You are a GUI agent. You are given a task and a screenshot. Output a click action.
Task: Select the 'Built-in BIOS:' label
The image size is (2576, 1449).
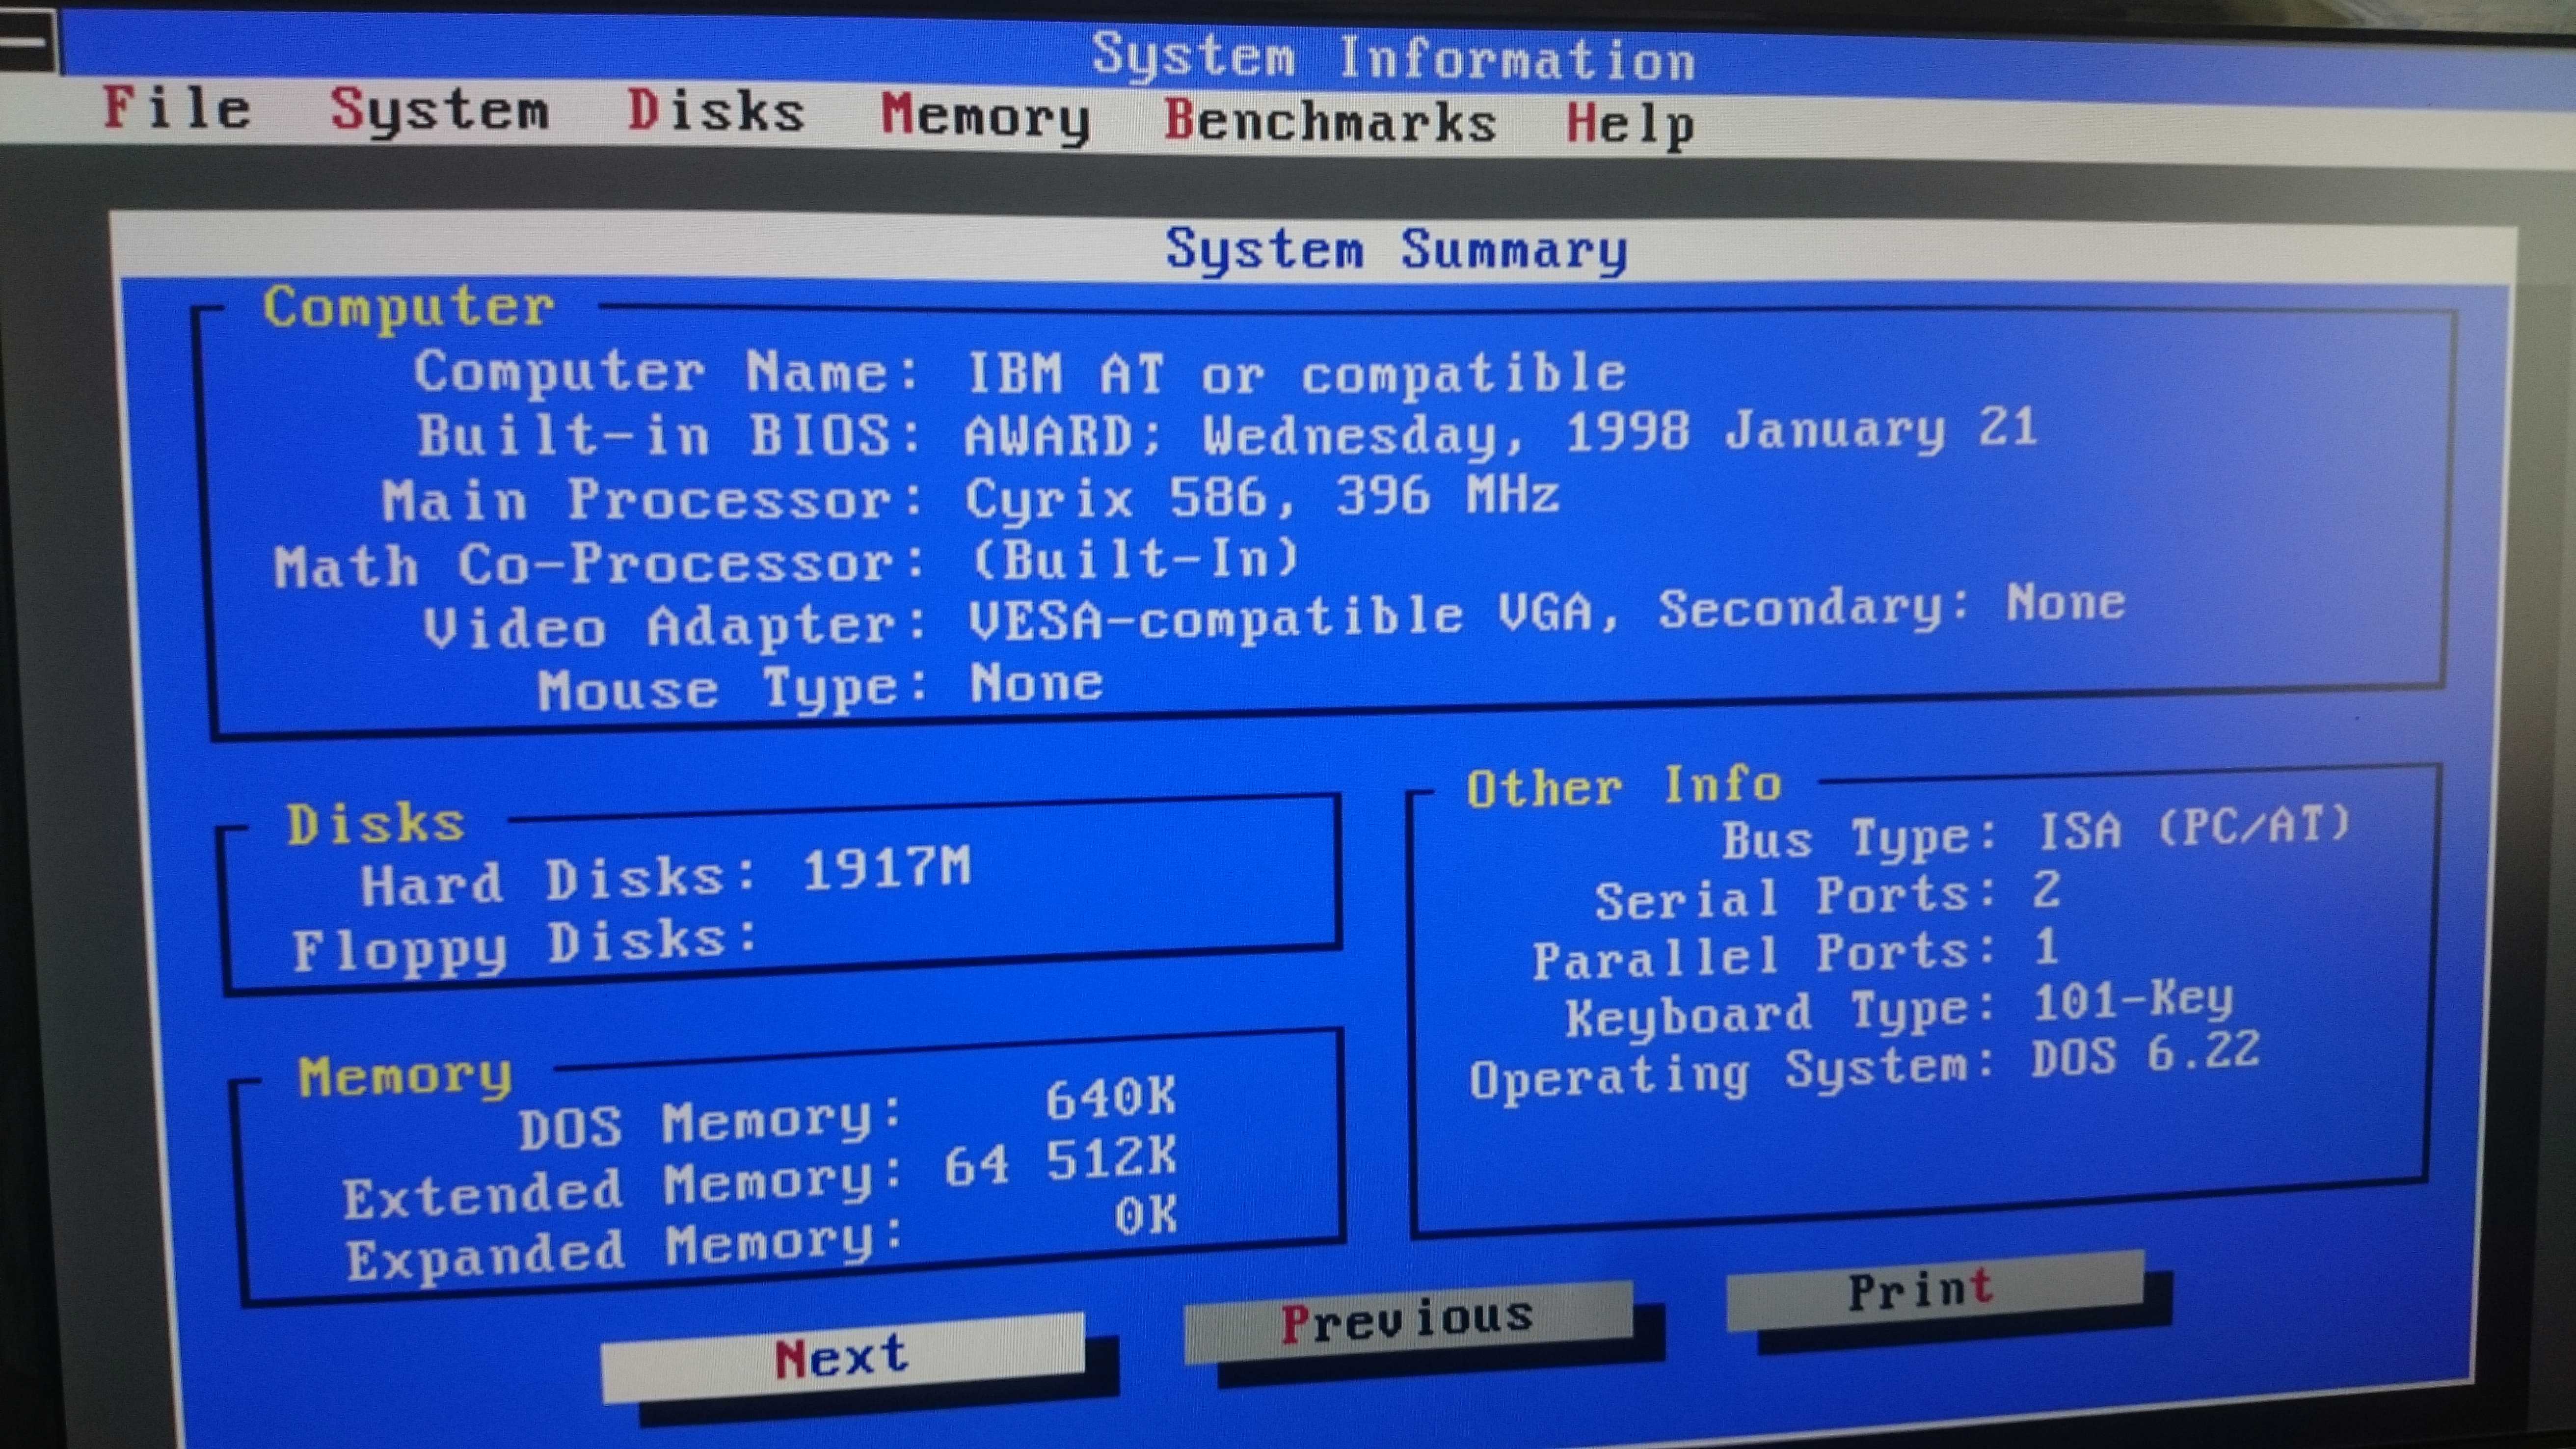tap(669, 436)
